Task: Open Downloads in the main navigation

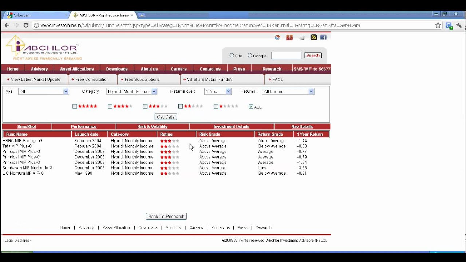Action: coord(117,69)
